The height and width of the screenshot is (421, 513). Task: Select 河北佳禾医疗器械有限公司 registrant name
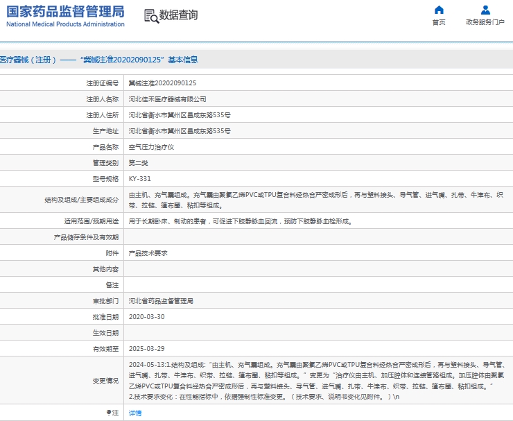(167, 99)
